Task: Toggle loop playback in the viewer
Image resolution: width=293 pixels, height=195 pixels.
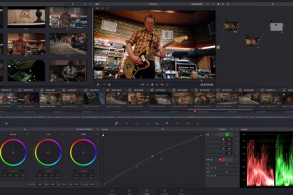Action: (167, 84)
